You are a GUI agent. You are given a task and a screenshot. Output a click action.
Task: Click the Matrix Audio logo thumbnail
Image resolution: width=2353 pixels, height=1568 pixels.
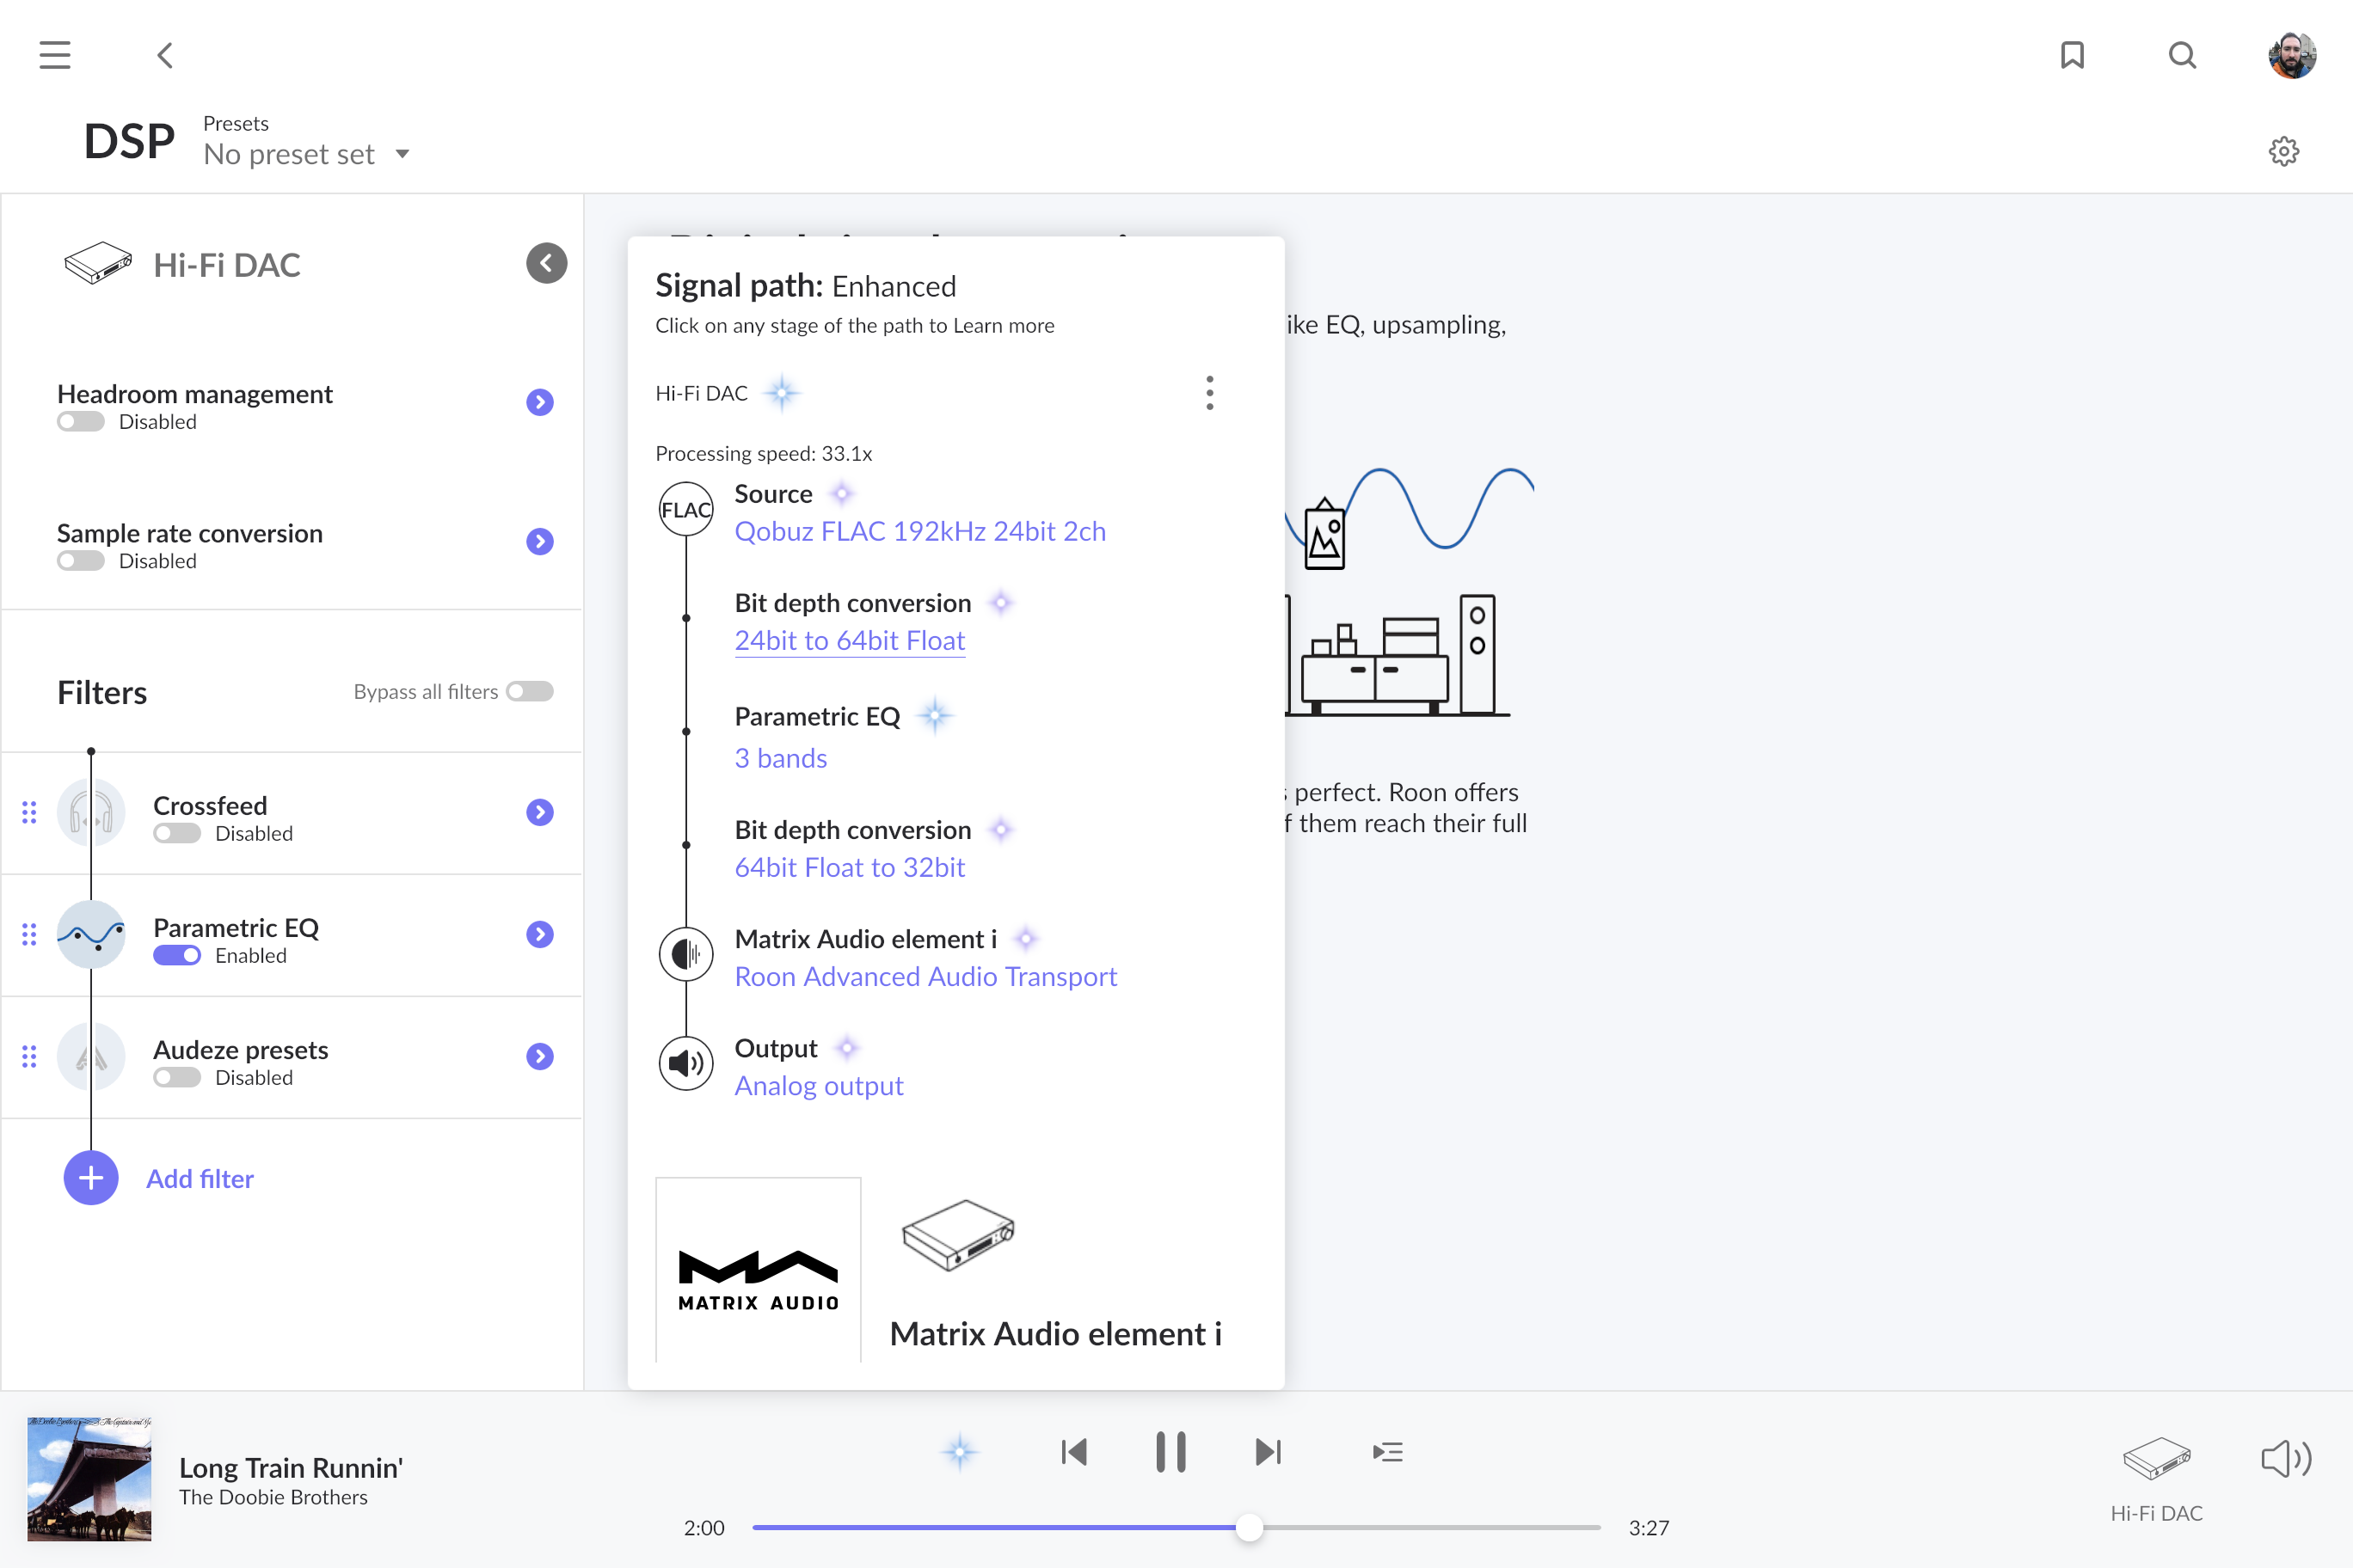[759, 1270]
